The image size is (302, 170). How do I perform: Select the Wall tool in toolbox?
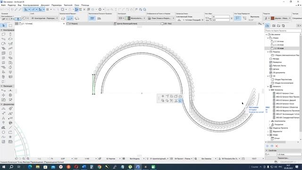coord(3,34)
